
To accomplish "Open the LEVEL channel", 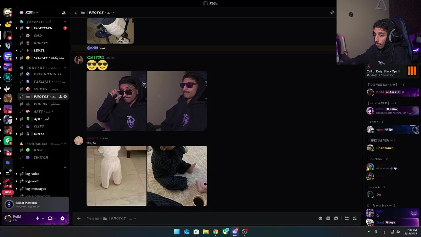I will (43, 50).
